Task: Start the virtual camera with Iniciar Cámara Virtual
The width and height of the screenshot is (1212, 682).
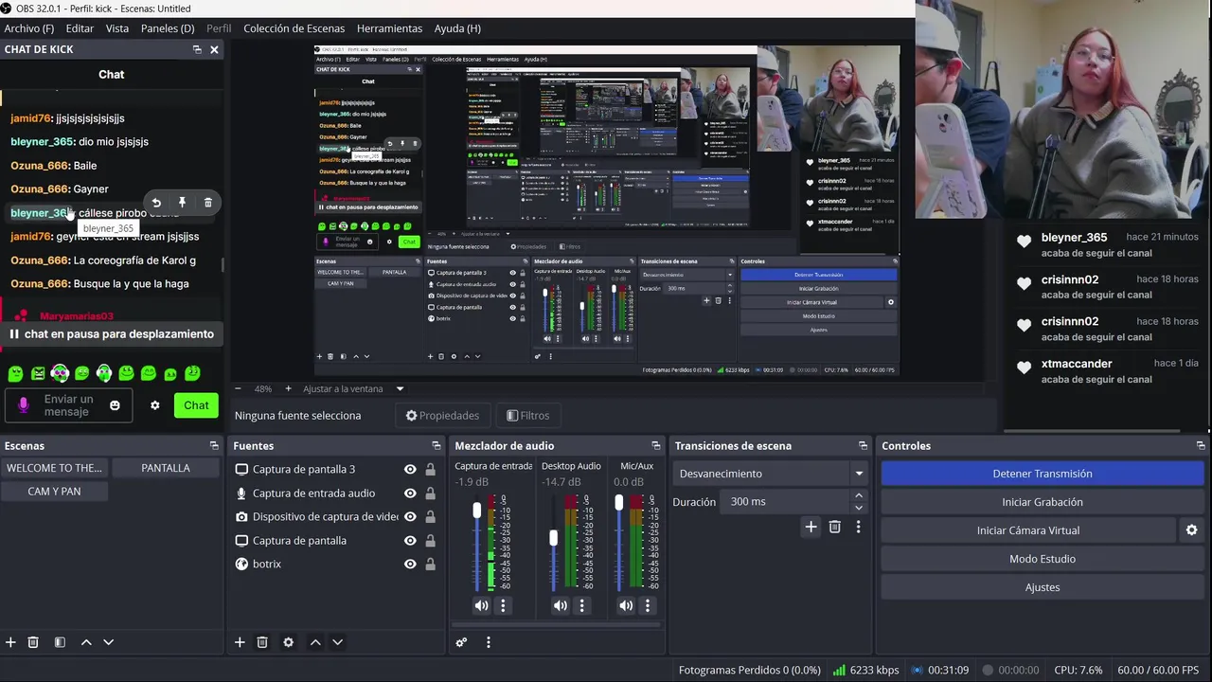Action: [1028, 530]
